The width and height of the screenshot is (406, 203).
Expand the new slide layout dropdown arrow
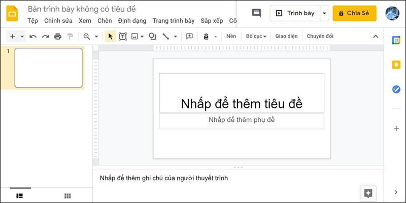click(22, 37)
